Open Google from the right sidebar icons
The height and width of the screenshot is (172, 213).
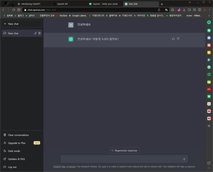[209, 104]
